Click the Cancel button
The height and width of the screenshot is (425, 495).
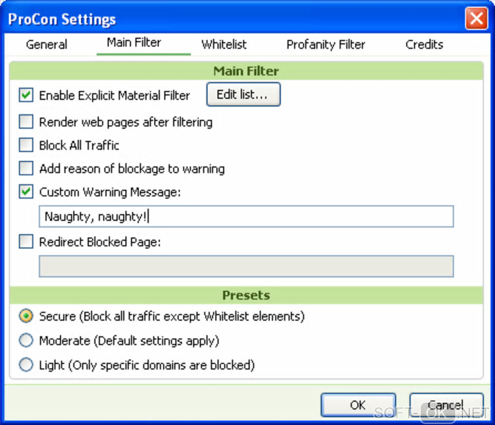click(446, 405)
